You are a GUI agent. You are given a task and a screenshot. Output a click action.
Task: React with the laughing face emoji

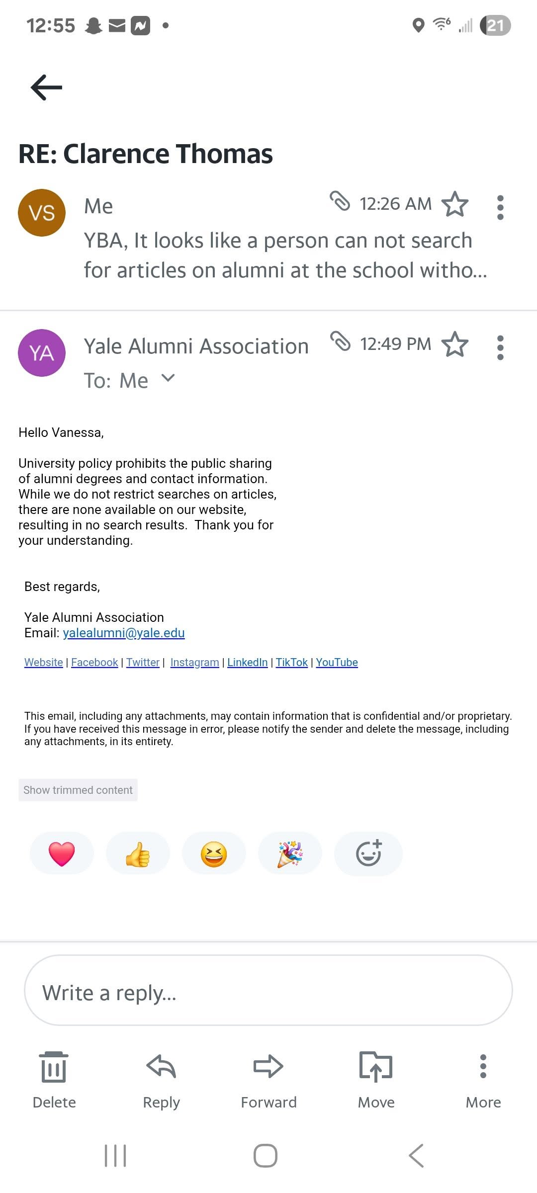click(x=214, y=854)
